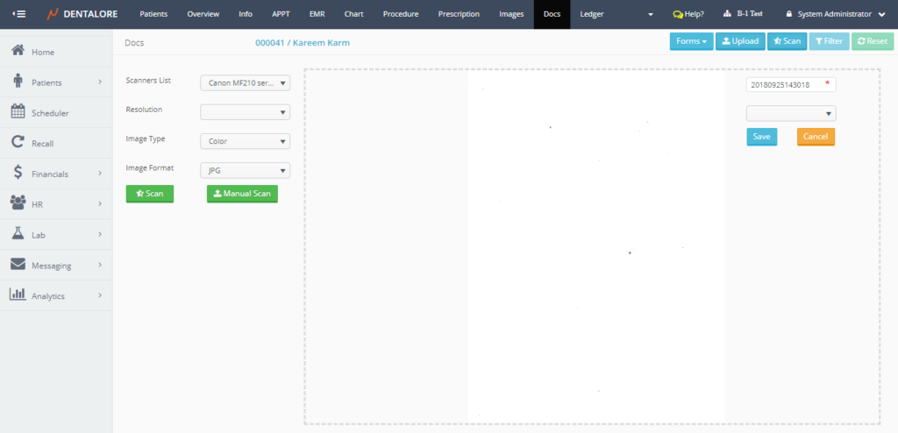Expand the Forms dropdown button
Screen dimensions: 898x433
(691, 41)
